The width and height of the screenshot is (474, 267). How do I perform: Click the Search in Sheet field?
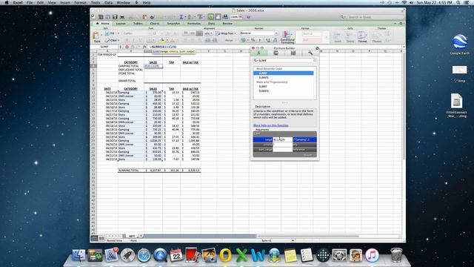click(x=371, y=17)
